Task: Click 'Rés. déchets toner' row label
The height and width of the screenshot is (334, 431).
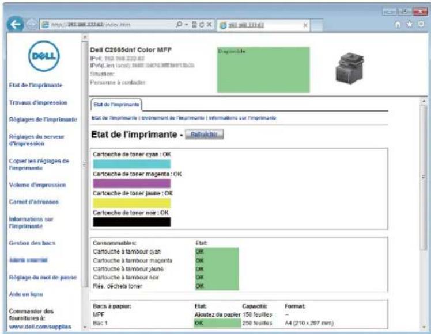Action: point(118,286)
